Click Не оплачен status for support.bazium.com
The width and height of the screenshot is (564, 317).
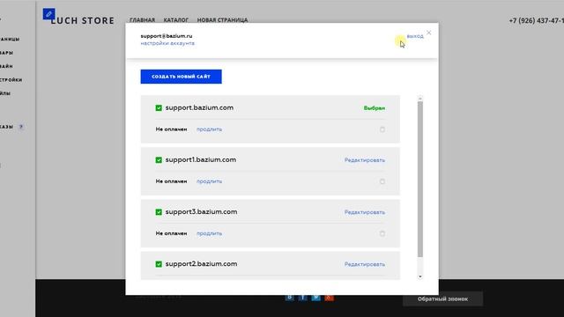coord(171,129)
